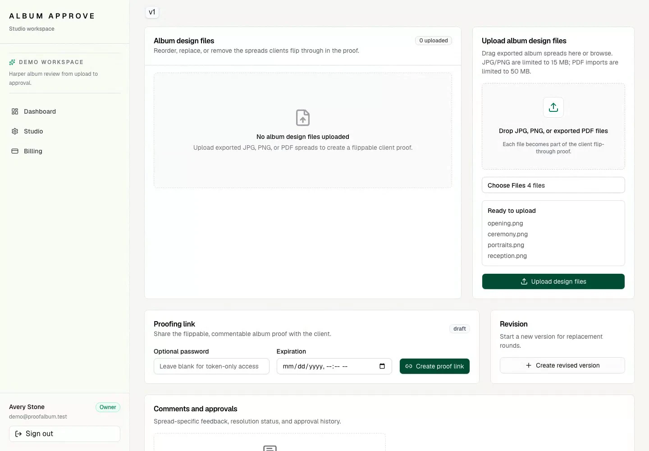Click demo@proofalbum.test email text
Screen dimensions: 649x451
pos(38,417)
